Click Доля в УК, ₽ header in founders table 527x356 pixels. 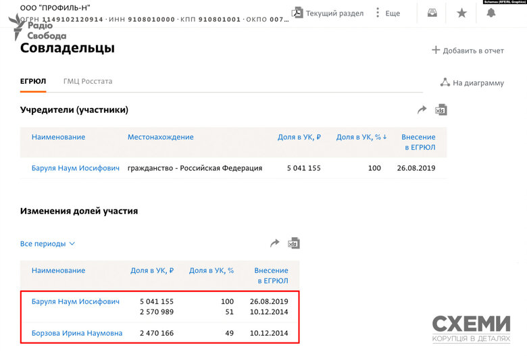point(299,137)
